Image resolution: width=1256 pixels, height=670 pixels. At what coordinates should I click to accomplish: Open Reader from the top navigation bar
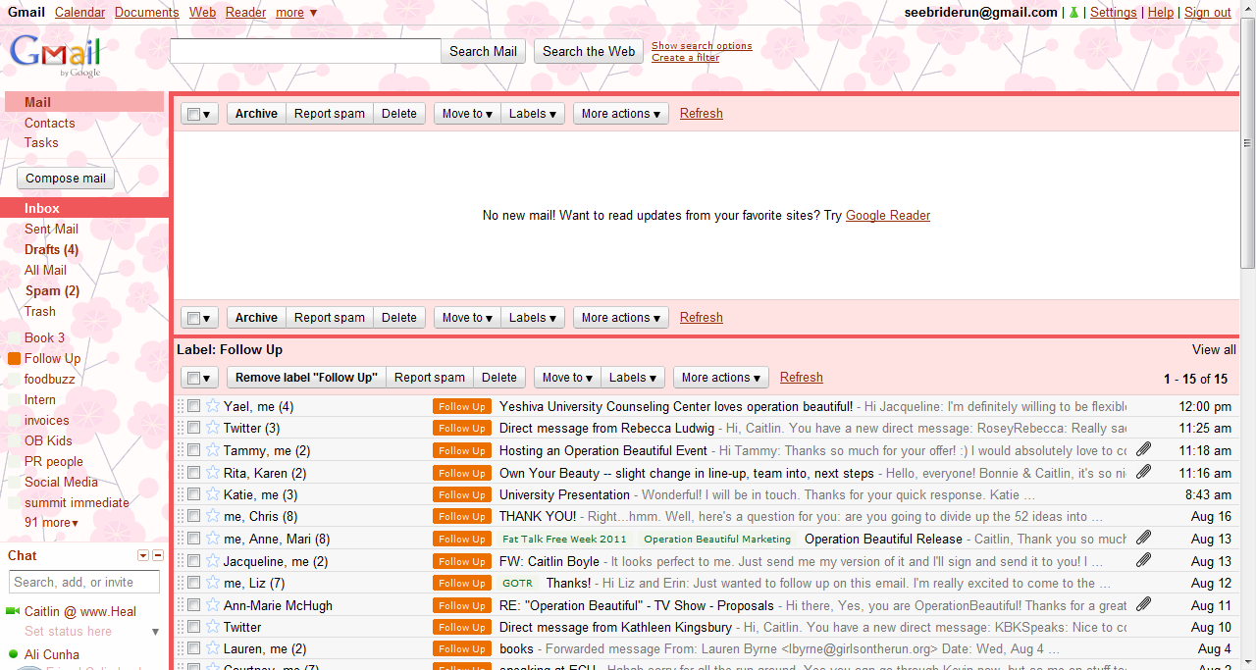tap(245, 13)
